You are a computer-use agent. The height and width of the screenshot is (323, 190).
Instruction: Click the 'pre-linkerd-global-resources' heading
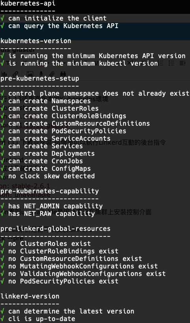click(x=55, y=229)
